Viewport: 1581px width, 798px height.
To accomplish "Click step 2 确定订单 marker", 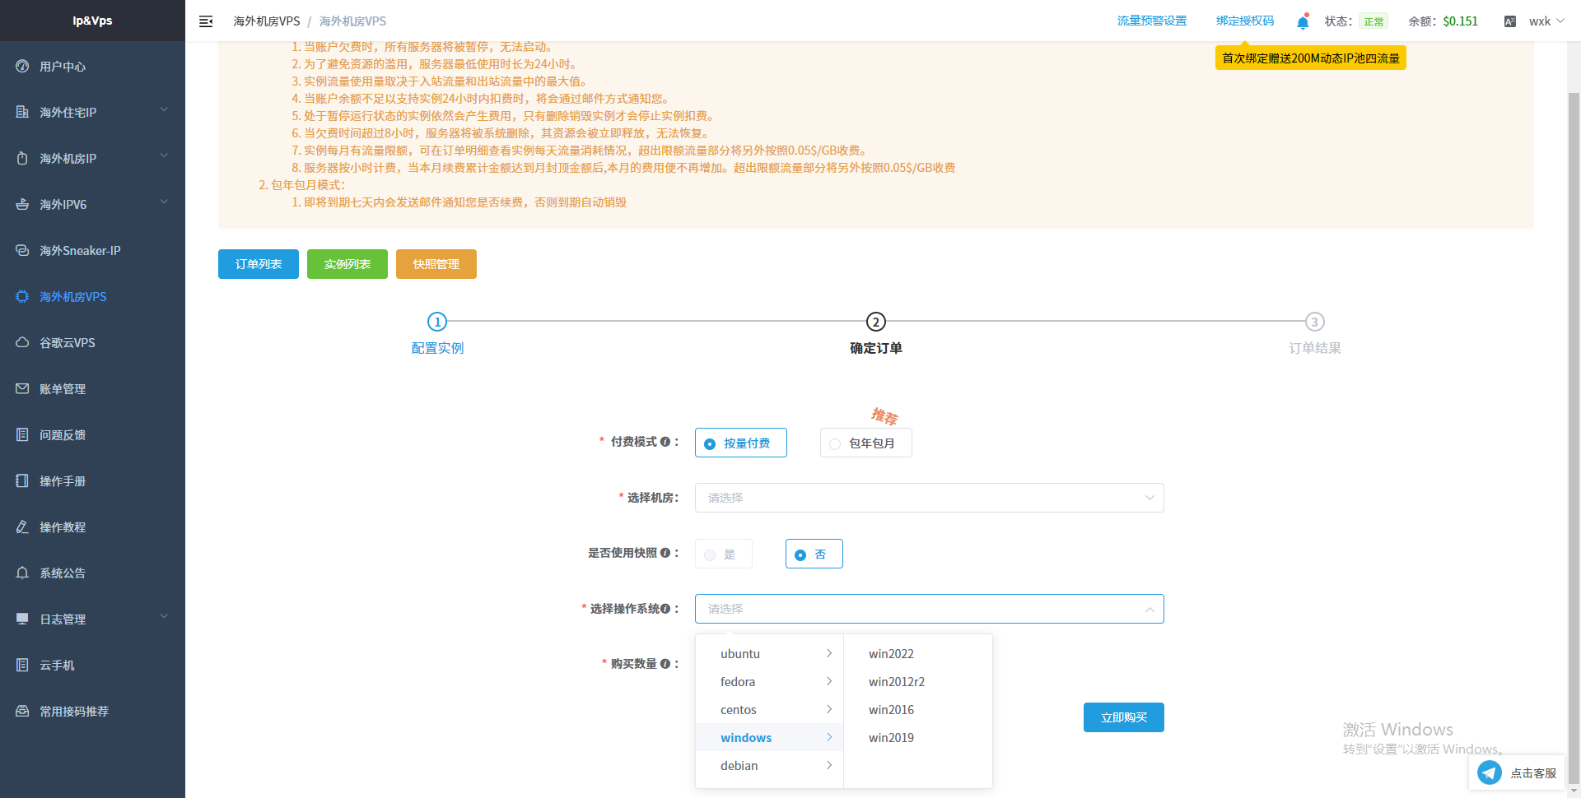I will (876, 322).
